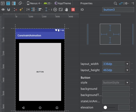Open stateListAnimator resource picker ellipsis
Viewport: 136px width, 112px height.
[x=132, y=101]
